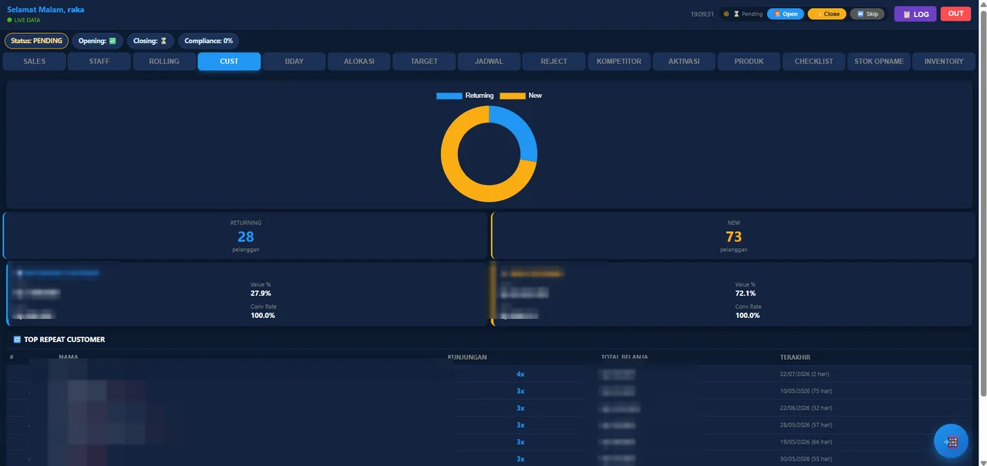Screen dimensions: 987x466
Task: Switch to the STAFF tab
Action: (x=99, y=62)
